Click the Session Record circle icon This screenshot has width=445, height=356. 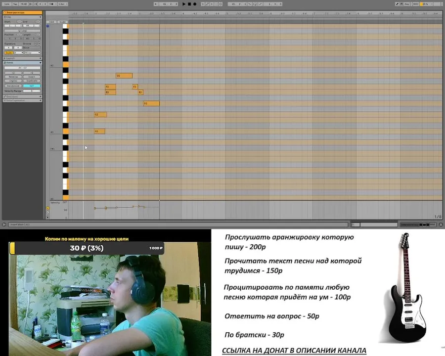pos(220,4)
